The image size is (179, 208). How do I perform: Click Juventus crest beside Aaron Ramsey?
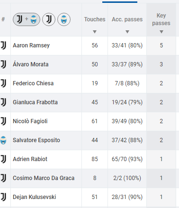tap(3, 45)
